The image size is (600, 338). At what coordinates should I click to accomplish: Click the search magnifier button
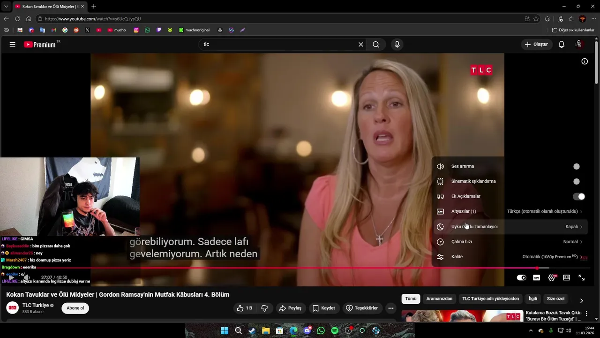pos(376,45)
